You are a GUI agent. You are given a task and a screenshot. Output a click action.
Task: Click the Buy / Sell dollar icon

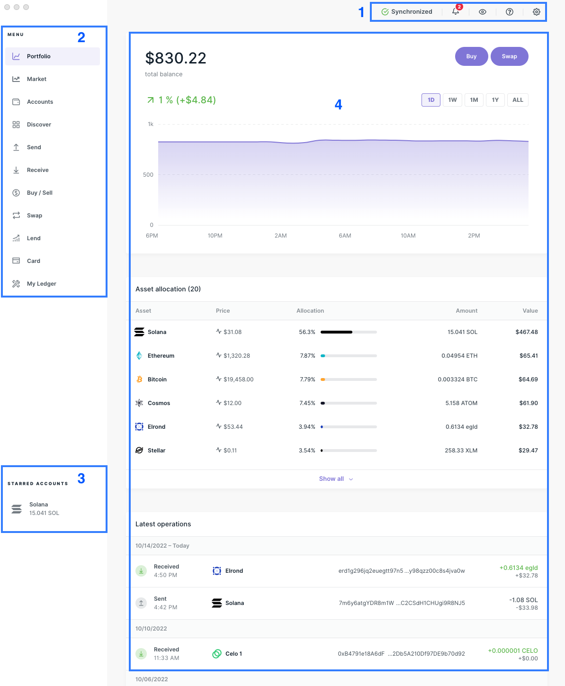(16, 193)
